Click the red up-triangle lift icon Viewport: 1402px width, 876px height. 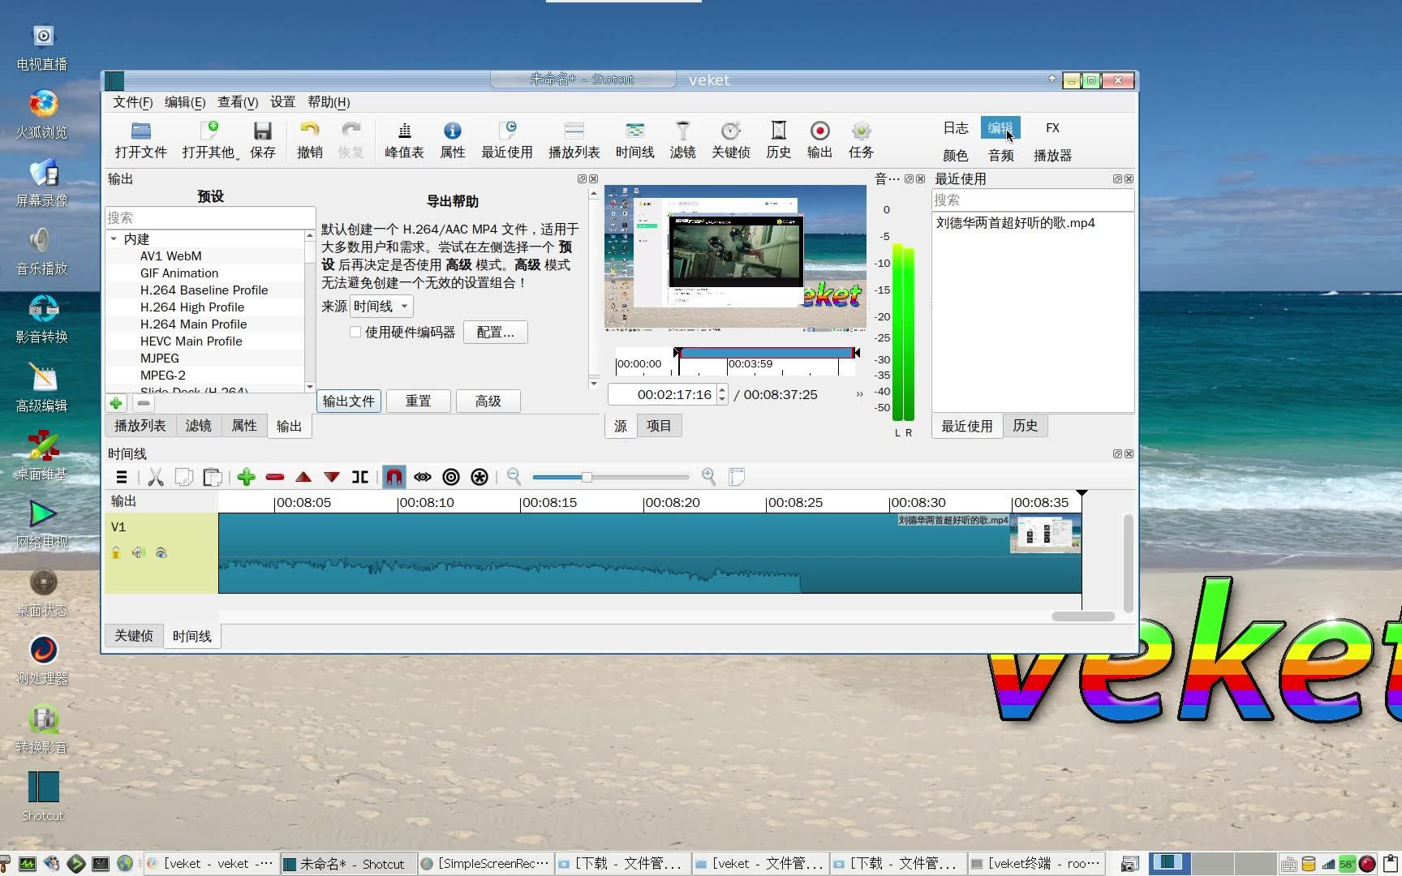pyautogui.click(x=303, y=477)
